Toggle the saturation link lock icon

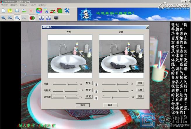pos(96,98)
